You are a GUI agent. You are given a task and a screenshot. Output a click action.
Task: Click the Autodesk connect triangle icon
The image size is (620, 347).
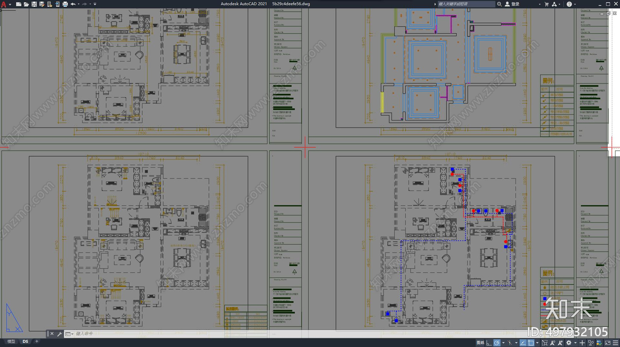(554, 4)
